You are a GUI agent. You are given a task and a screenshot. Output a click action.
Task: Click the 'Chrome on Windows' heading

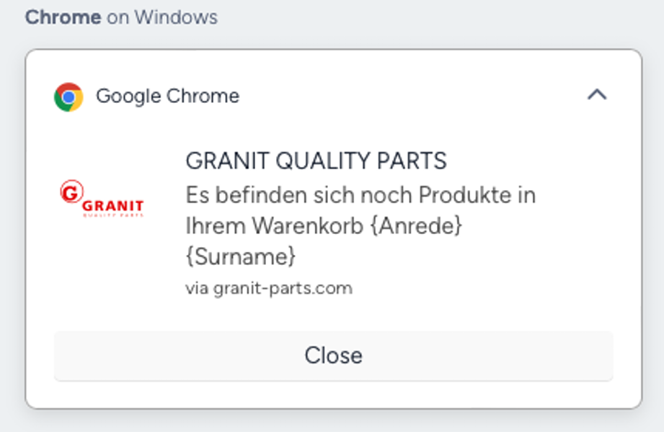coord(121,17)
